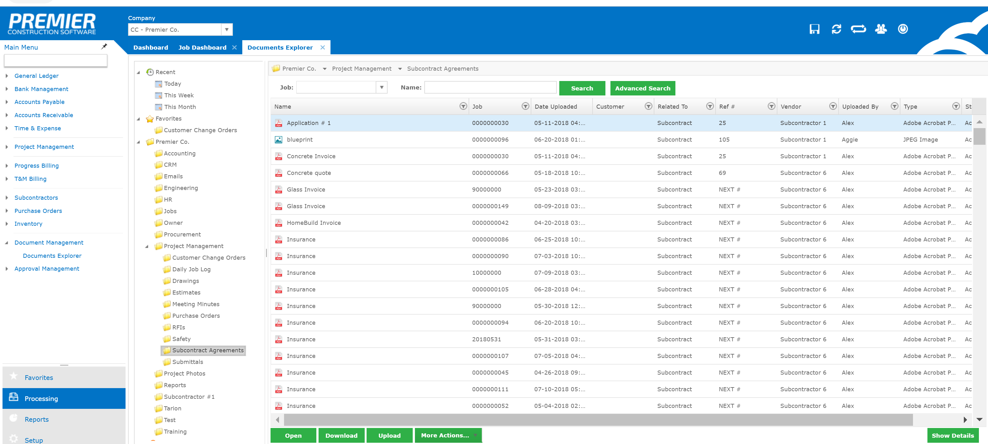The width and height of the screenshot is (988, 444).
Task: Click the Advanced Search button
Action: [642, 88]
